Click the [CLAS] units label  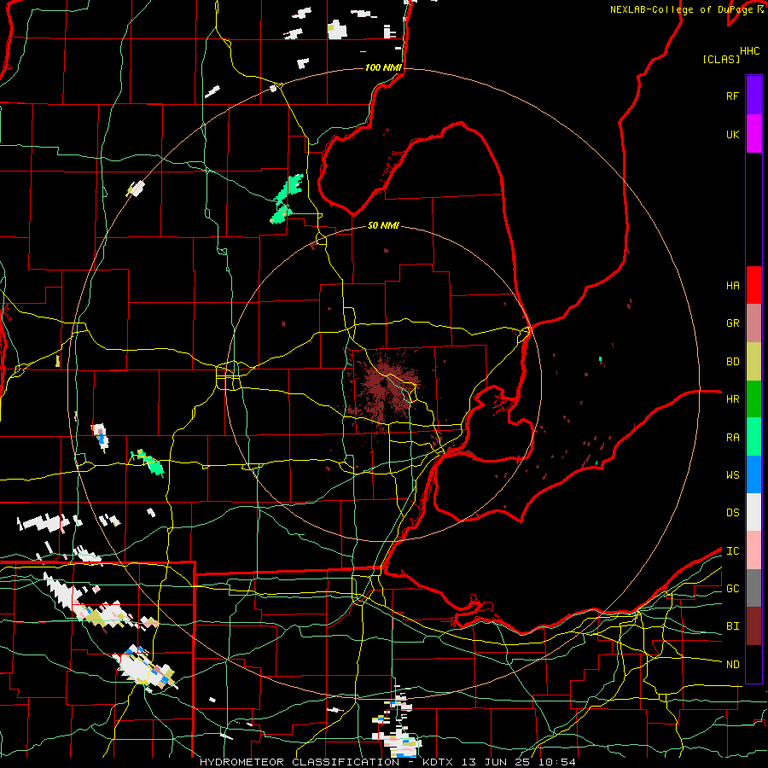(x=721, y=59)
